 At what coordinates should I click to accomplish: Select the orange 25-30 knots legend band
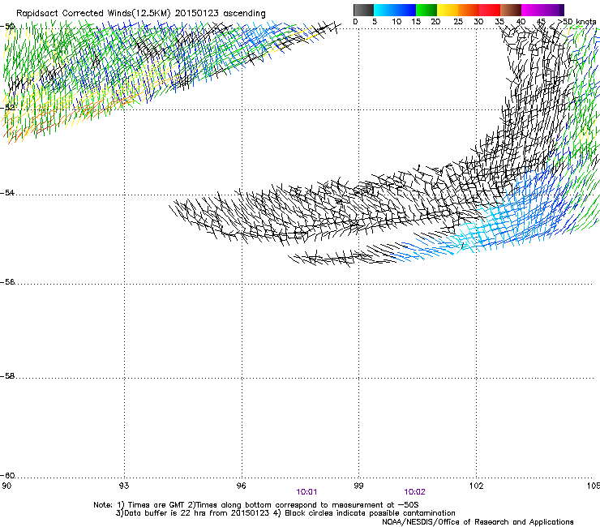pyautogui.click(x=469, y=10)
